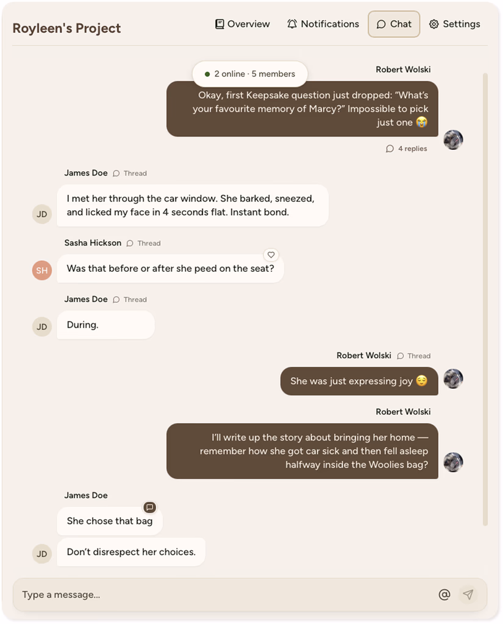The height and width of the screenshot is (624, 503).
Task: Toggle the heart reaction on Sasha's message
Action: click(x=271, y=255)
